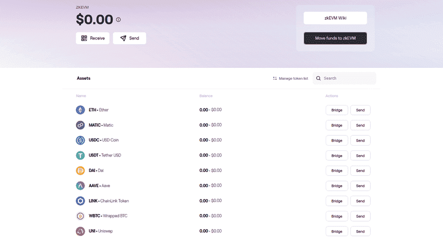Click the DAI token icon
Viewport: 443px width, 241px height.
point(80,171)
